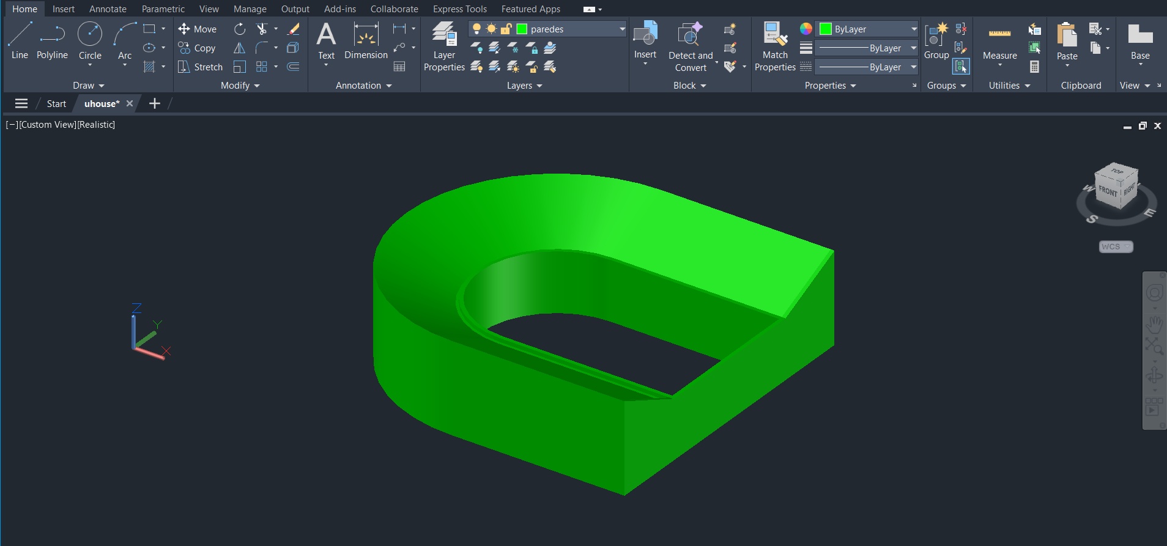This screenshot has width=1167, height=546.
Task: Click the Copy button in Modify
Action: click(x=197, y=48)
